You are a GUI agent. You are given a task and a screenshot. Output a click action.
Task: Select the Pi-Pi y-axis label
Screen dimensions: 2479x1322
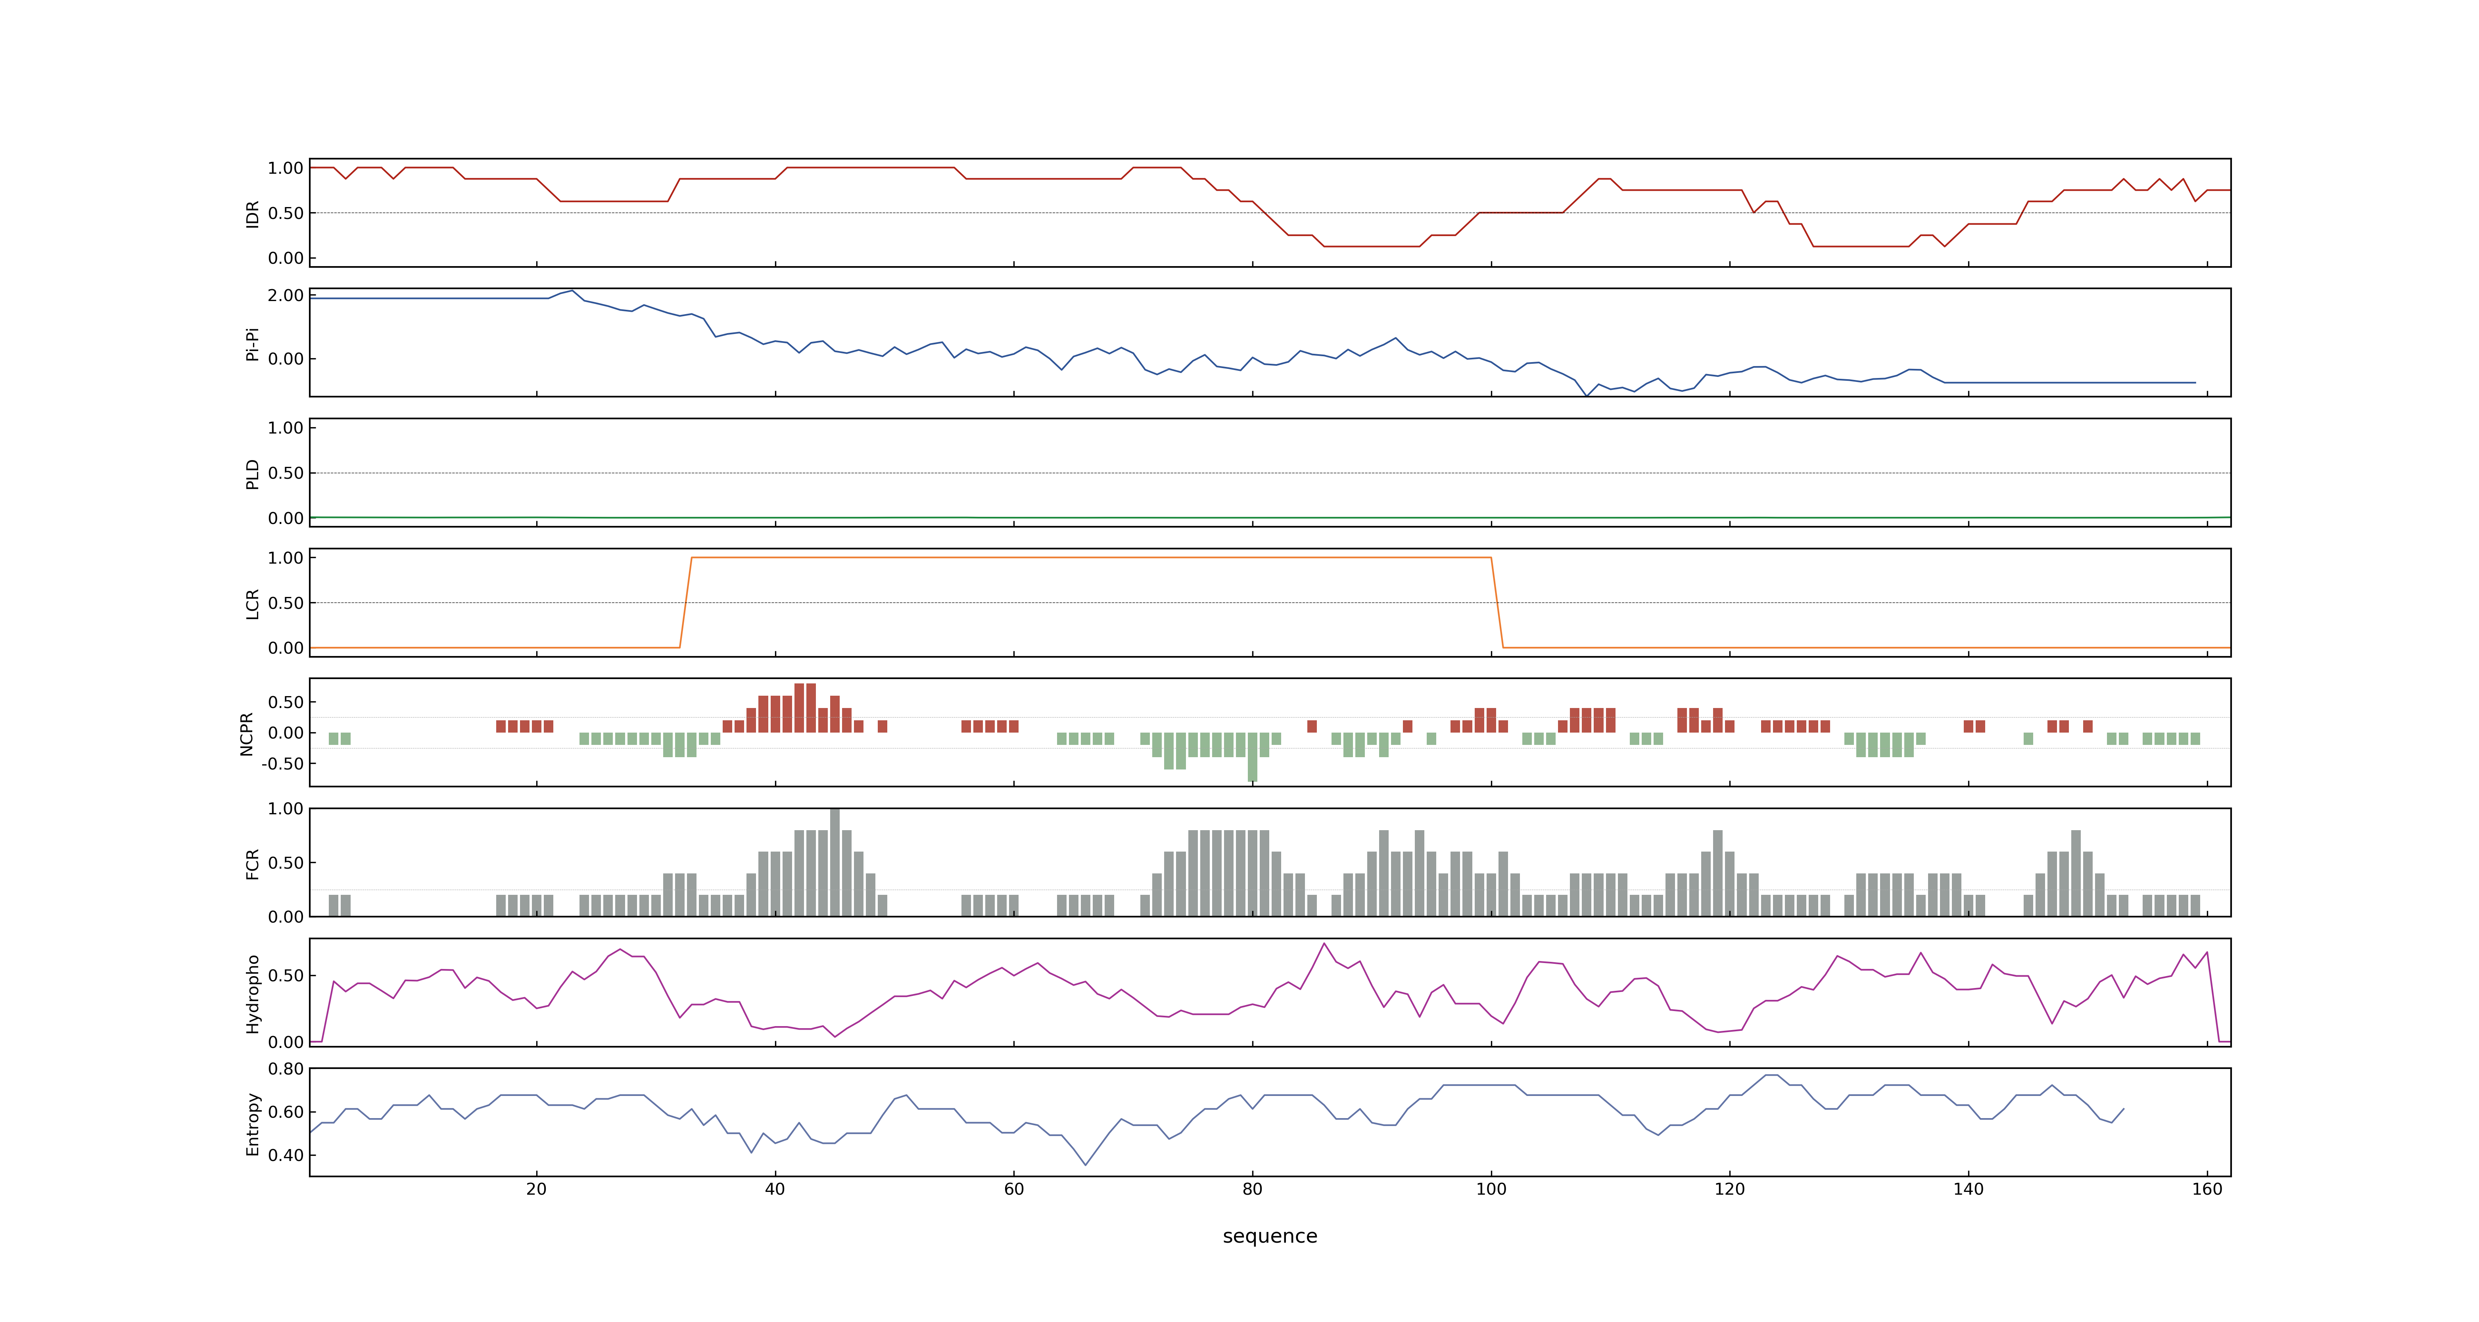pos(253,343)
